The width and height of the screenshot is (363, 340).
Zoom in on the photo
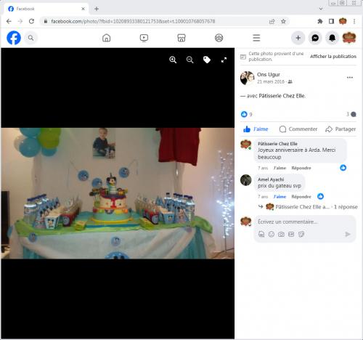(173, 60)
